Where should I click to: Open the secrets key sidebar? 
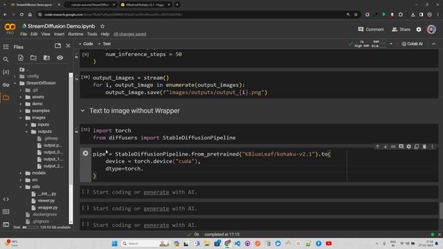(6, 84)
